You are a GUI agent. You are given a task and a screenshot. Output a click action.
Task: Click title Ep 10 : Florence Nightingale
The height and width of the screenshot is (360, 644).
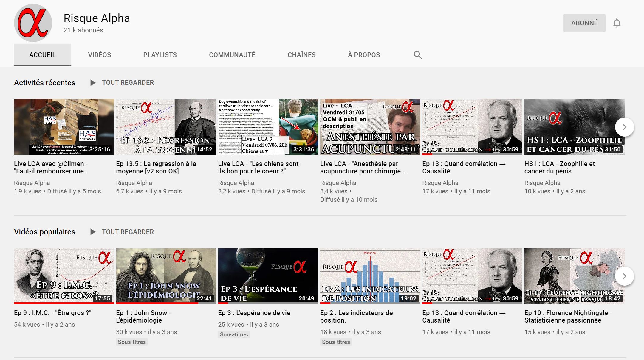click(568, 317)
